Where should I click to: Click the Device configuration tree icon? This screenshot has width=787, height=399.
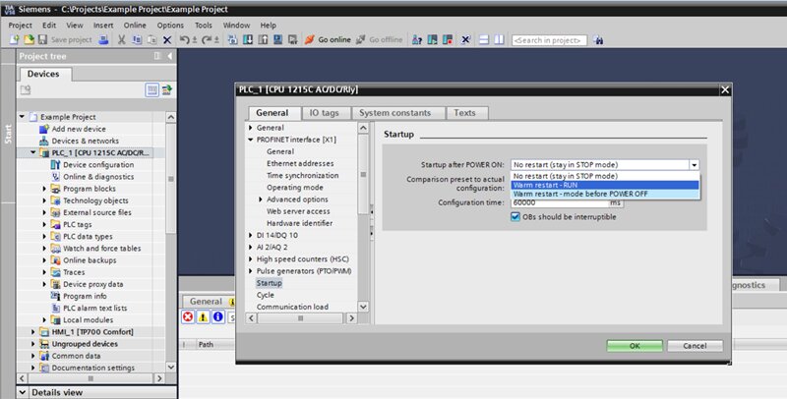(55, 164)
